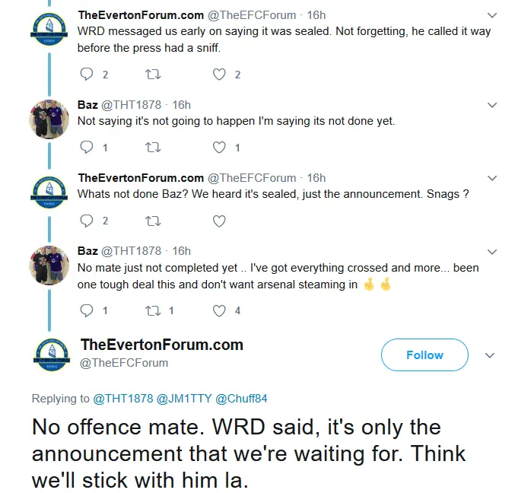This screenshot has width=515, height=493.
Task: Retweet Baz's tweet with 1 retweet
Action: (153, 310)
